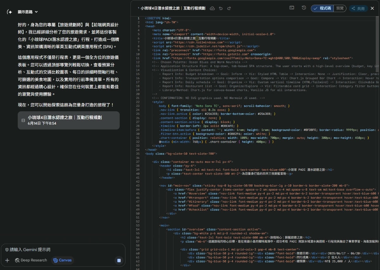Click the html lang="zh-TW" line
Image resolution: width=380 pixels, height=270 pixels.
point(161,22)
